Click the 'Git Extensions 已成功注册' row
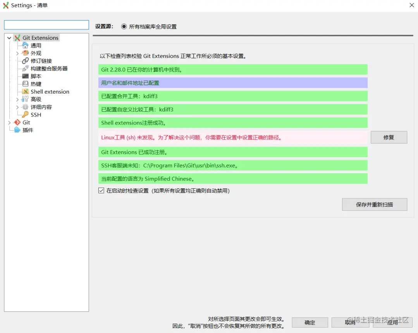This screenshot has height=333, width=418. coord(233,152)
